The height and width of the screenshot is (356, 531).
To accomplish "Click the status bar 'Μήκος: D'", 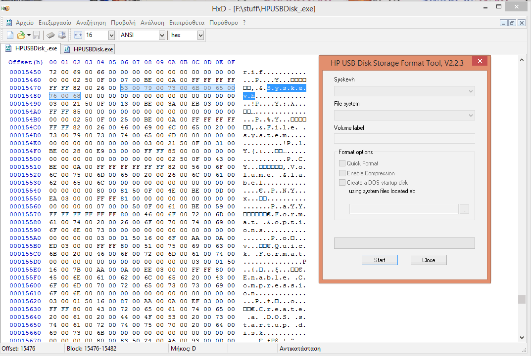I will (183, 349).
